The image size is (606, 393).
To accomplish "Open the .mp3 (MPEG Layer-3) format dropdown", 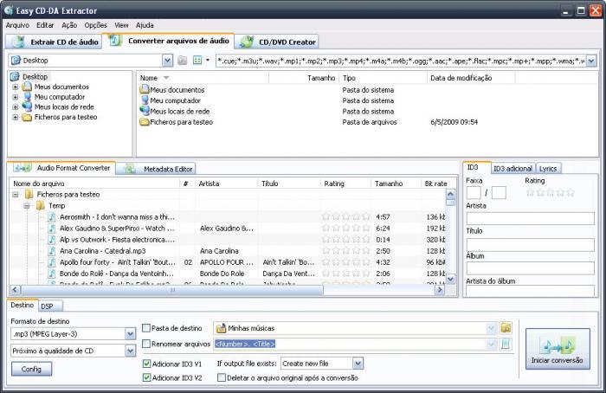I will (130, 334).
